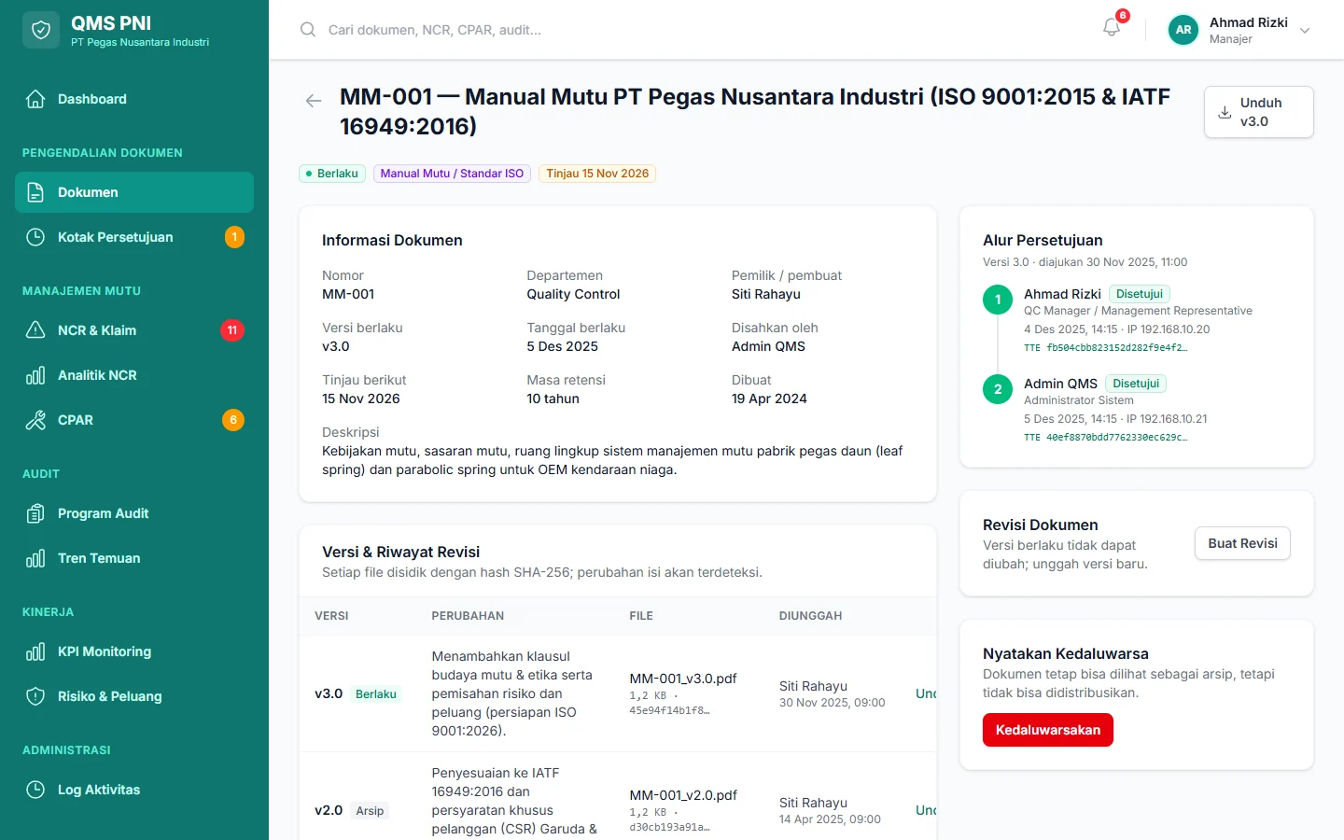The height and width of the screenshot is (840, 1344).
Task: Click the KPI Monitoring chart icon
Action: click(x=35, y=651)
